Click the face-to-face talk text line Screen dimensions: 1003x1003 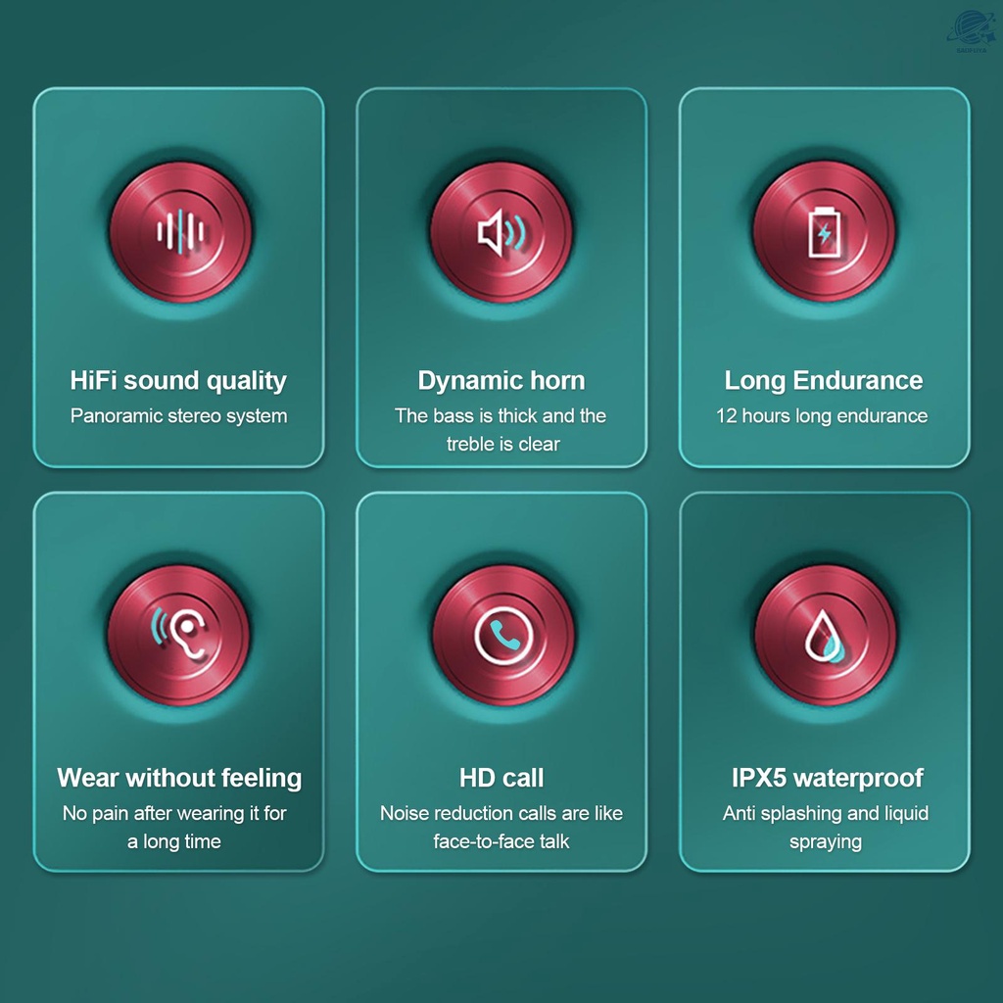coord(501,841)
